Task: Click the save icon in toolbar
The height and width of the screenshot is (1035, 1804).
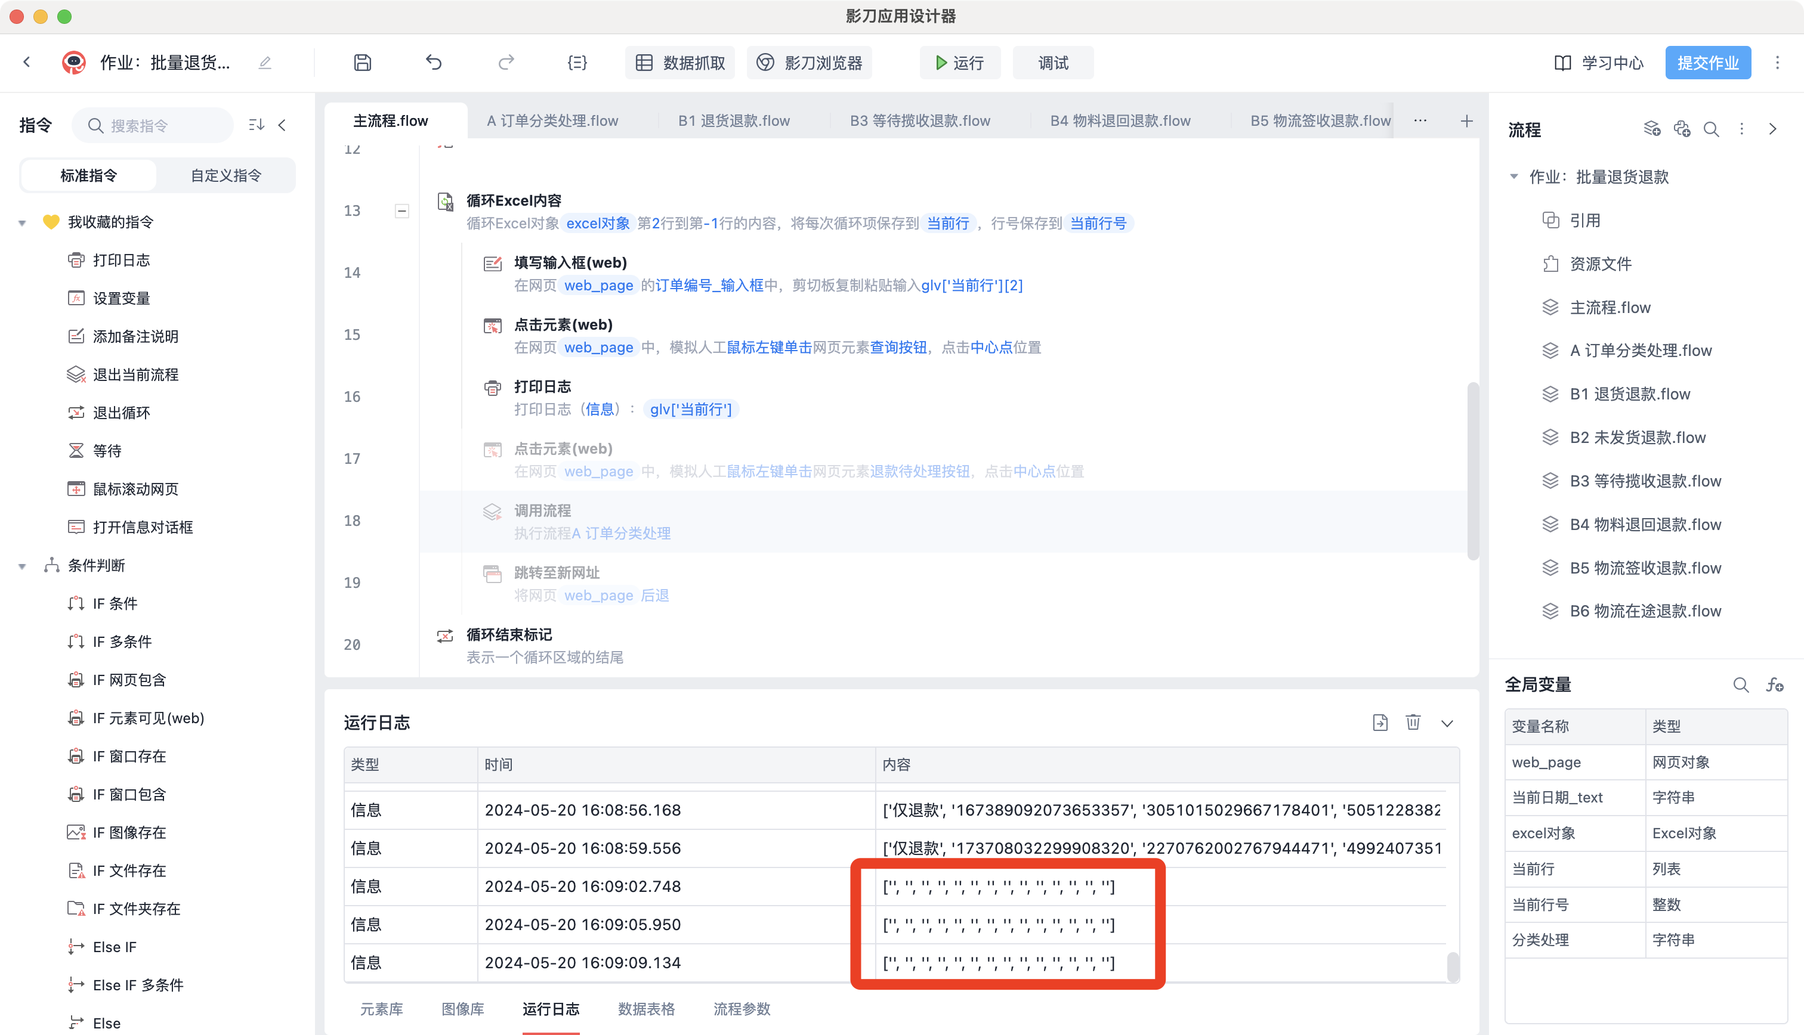Action: pyautogui.click(x=363, y=63)
